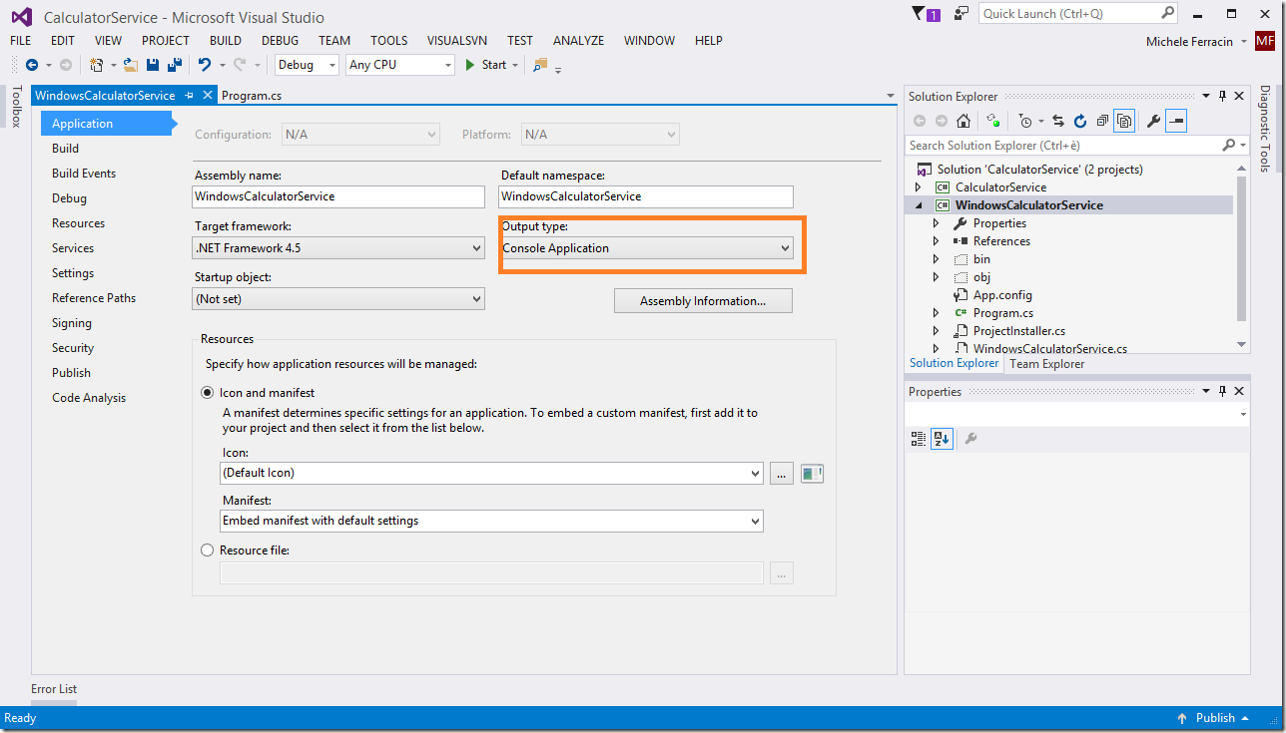Select the Resource file radio button
Screen dimensions: 1286x733
point(208,550)
